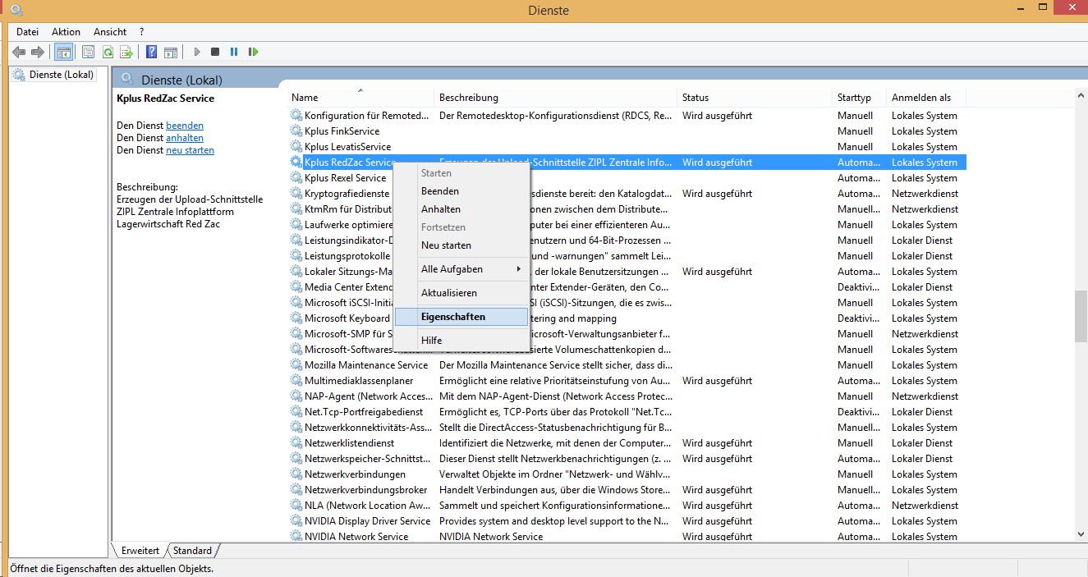This screenshot has width=1088, height=577.
Task: Click the 'anhalten' link to pause service
Action: (185, 138)
